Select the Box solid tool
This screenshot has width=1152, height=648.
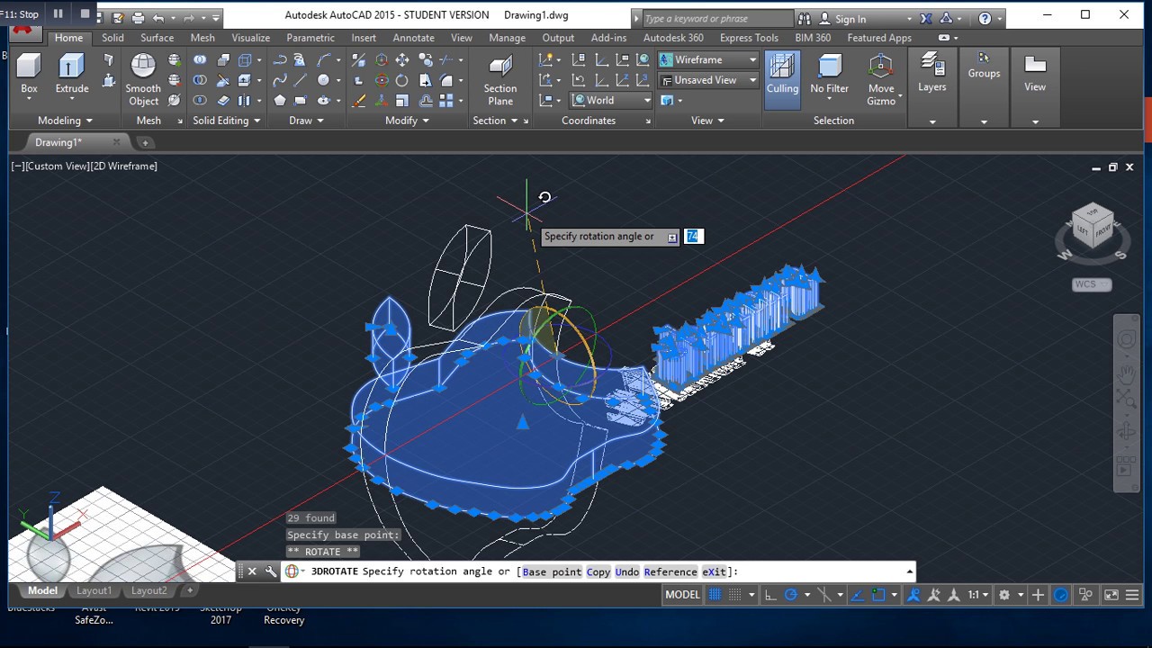(29, 74)
